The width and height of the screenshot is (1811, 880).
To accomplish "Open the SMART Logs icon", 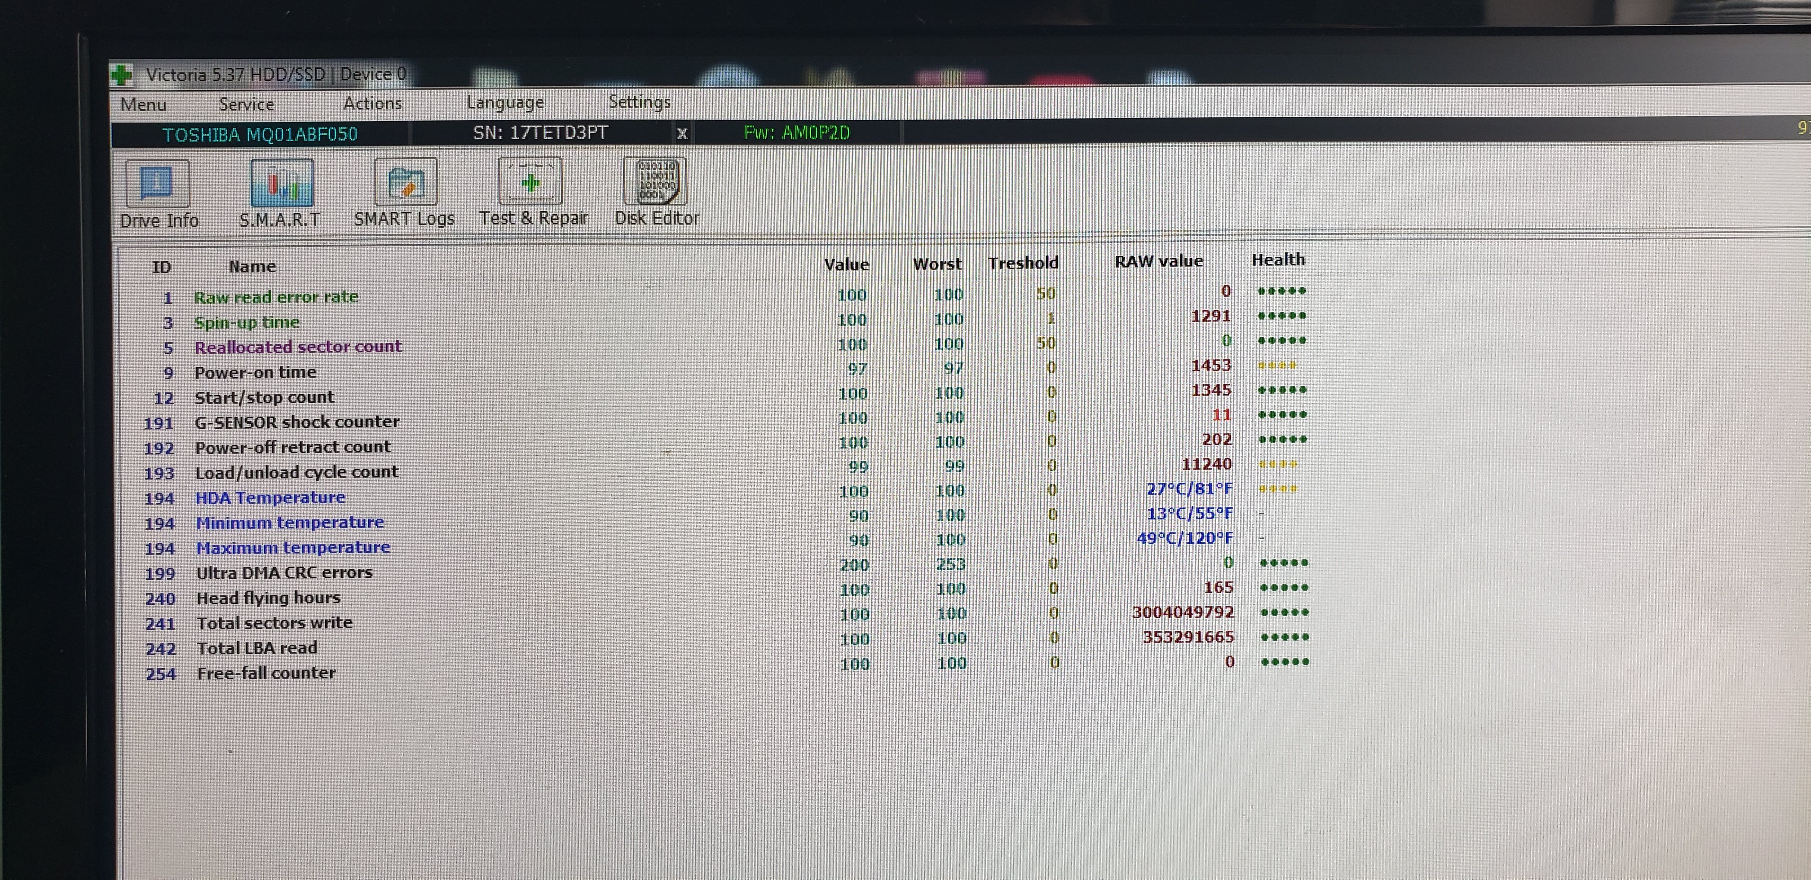I will [406, 181].
